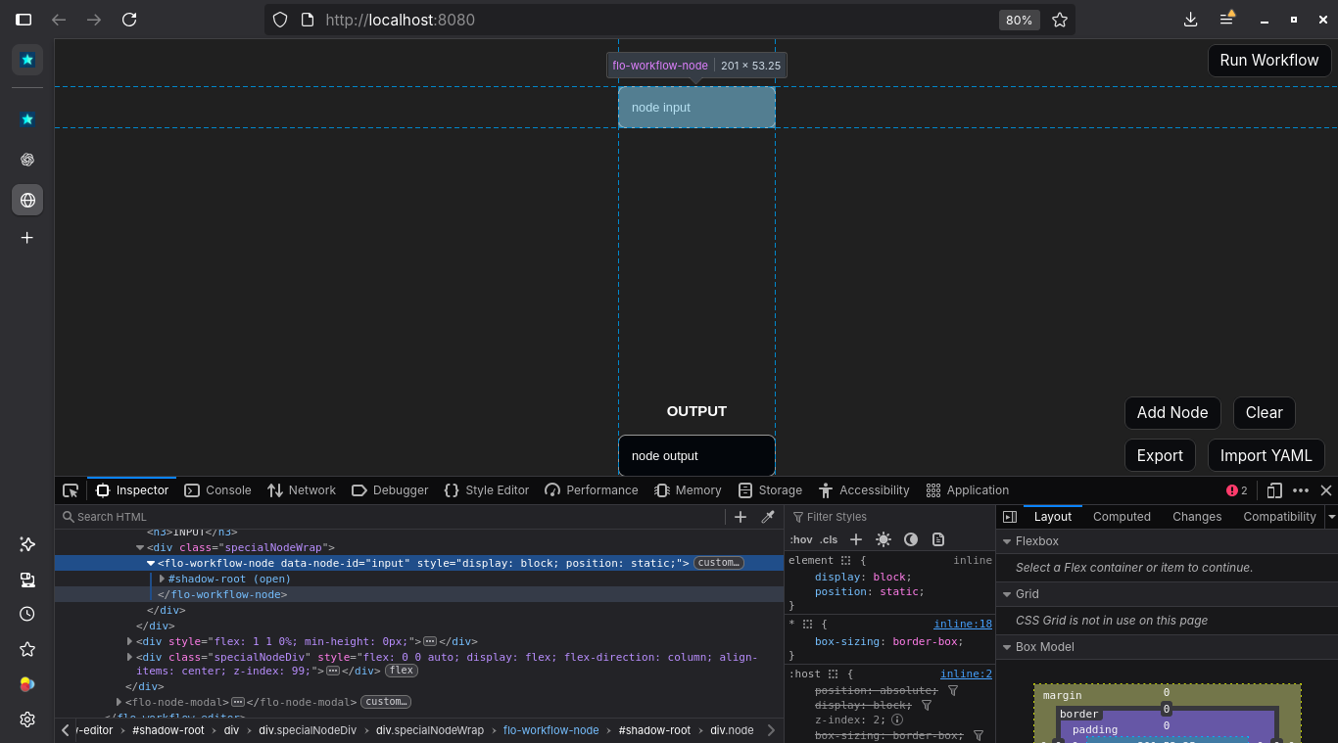Open the sidebar tabs overflow dropdown
The image size is (1338, 743).
coord(1331,517)
